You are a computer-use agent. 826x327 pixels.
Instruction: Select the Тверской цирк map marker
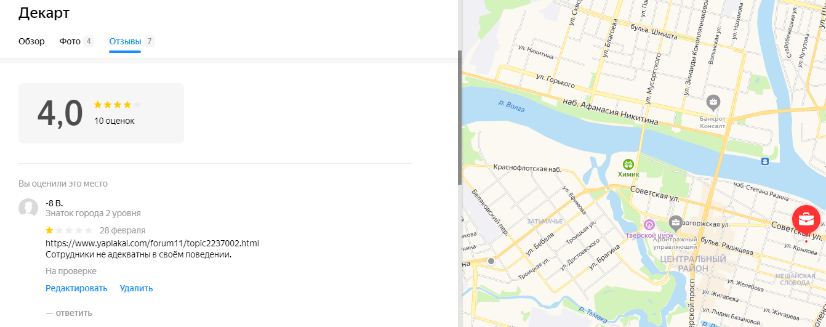[649, 223]
